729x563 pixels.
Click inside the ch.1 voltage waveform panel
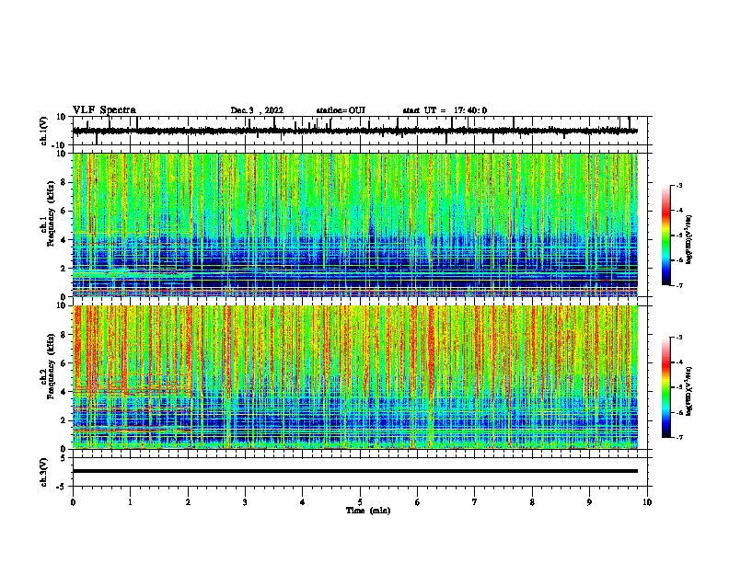point(360,131)
